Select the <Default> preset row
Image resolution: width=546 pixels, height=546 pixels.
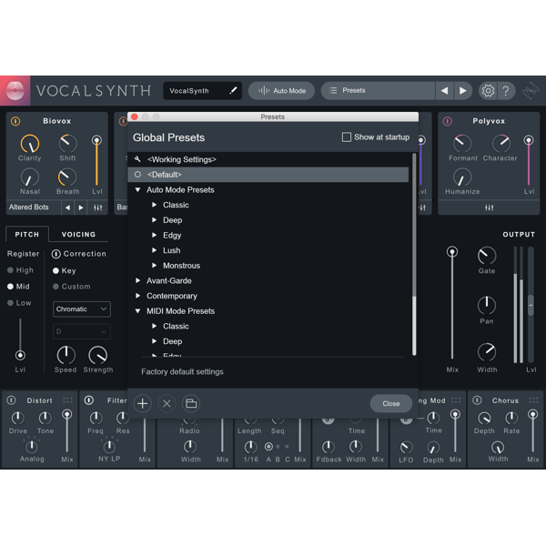coord(268,175)
